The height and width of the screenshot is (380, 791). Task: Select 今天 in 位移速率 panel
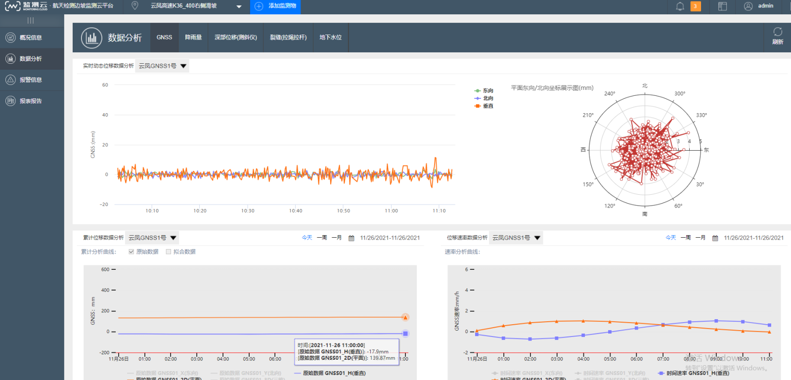pos(671,238)
